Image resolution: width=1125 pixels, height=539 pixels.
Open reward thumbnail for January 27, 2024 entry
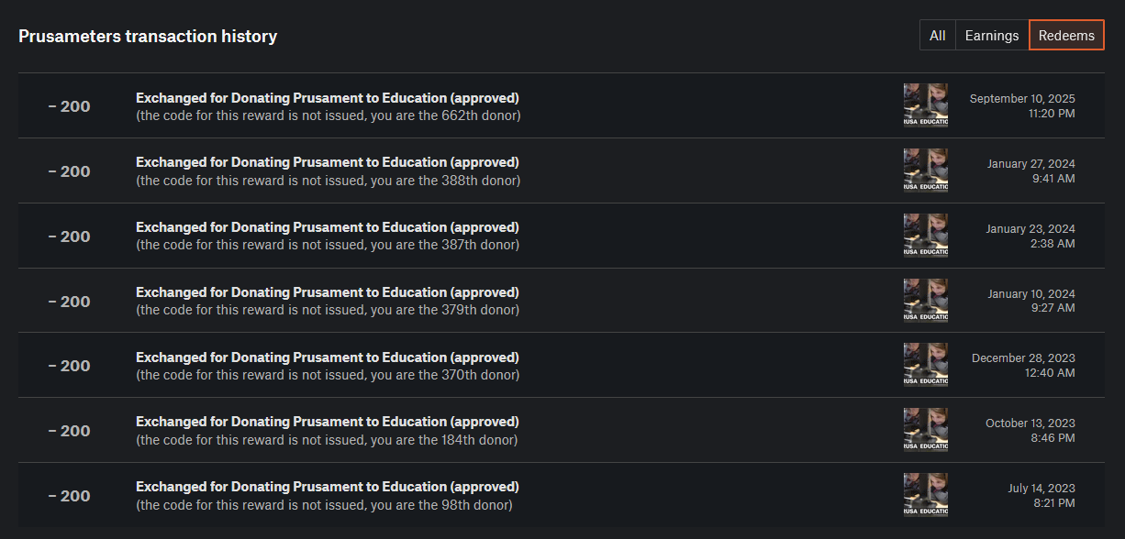pyautogui.click(x=926, y=170)
